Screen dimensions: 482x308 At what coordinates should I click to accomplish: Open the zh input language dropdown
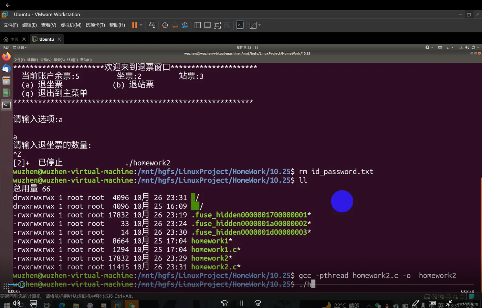450,48
